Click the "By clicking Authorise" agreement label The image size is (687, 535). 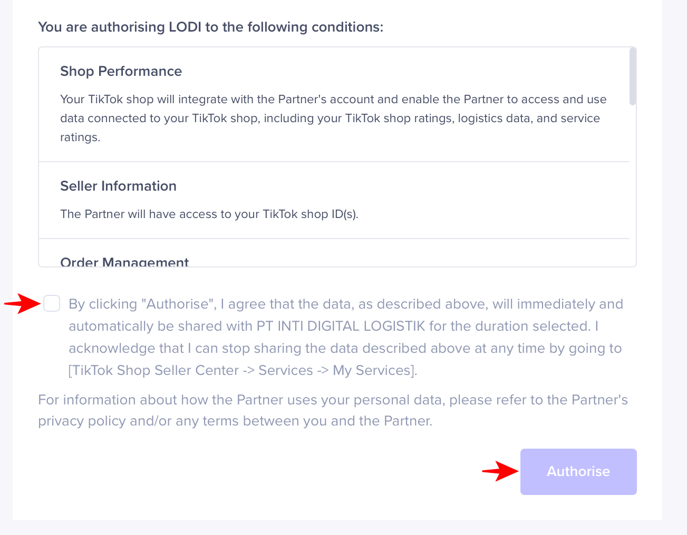coord(345,304)
